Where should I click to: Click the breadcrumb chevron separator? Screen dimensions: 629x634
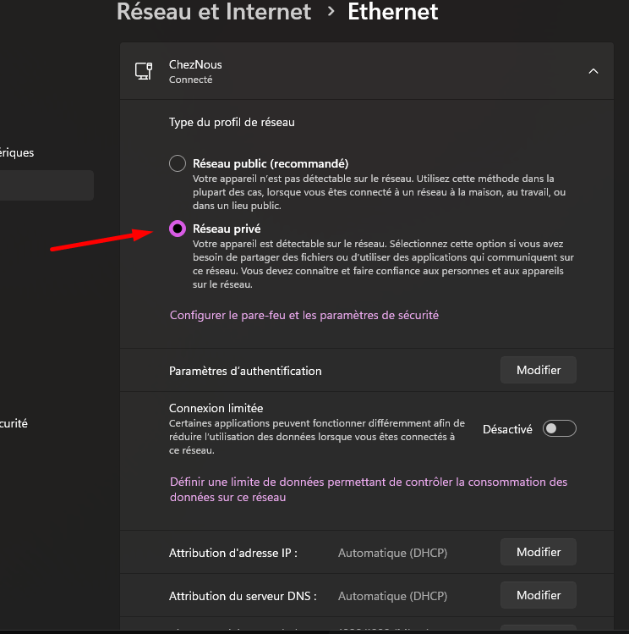[x=331, y=11]
